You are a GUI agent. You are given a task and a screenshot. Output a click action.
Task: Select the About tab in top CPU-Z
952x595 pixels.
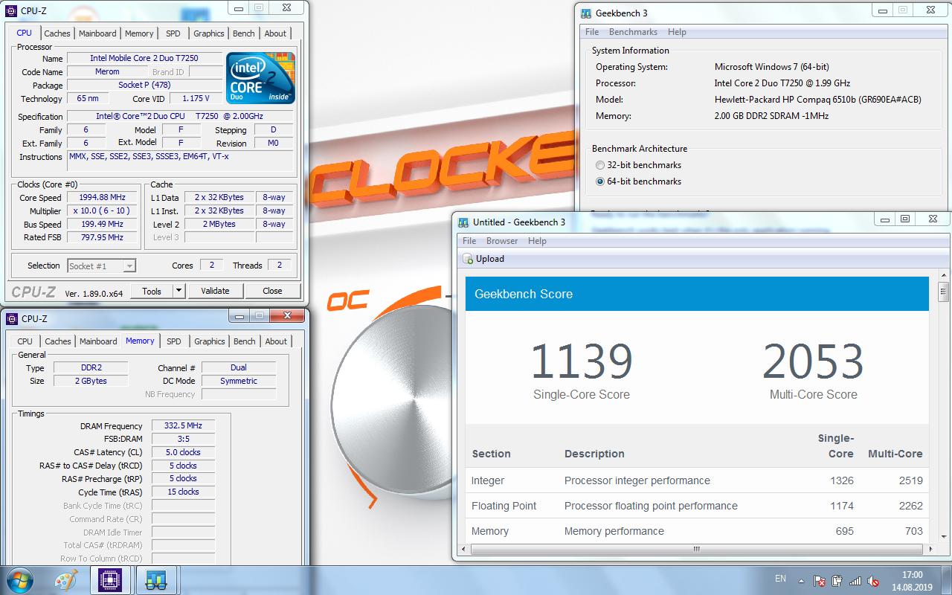tap(275, 33)
